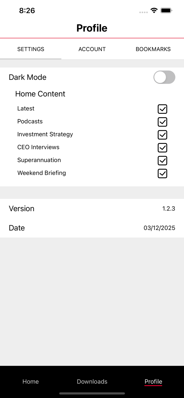This screenshot has height=398, width=184.
Task: Select the Settings tab
Action: (x=31, y=49)
